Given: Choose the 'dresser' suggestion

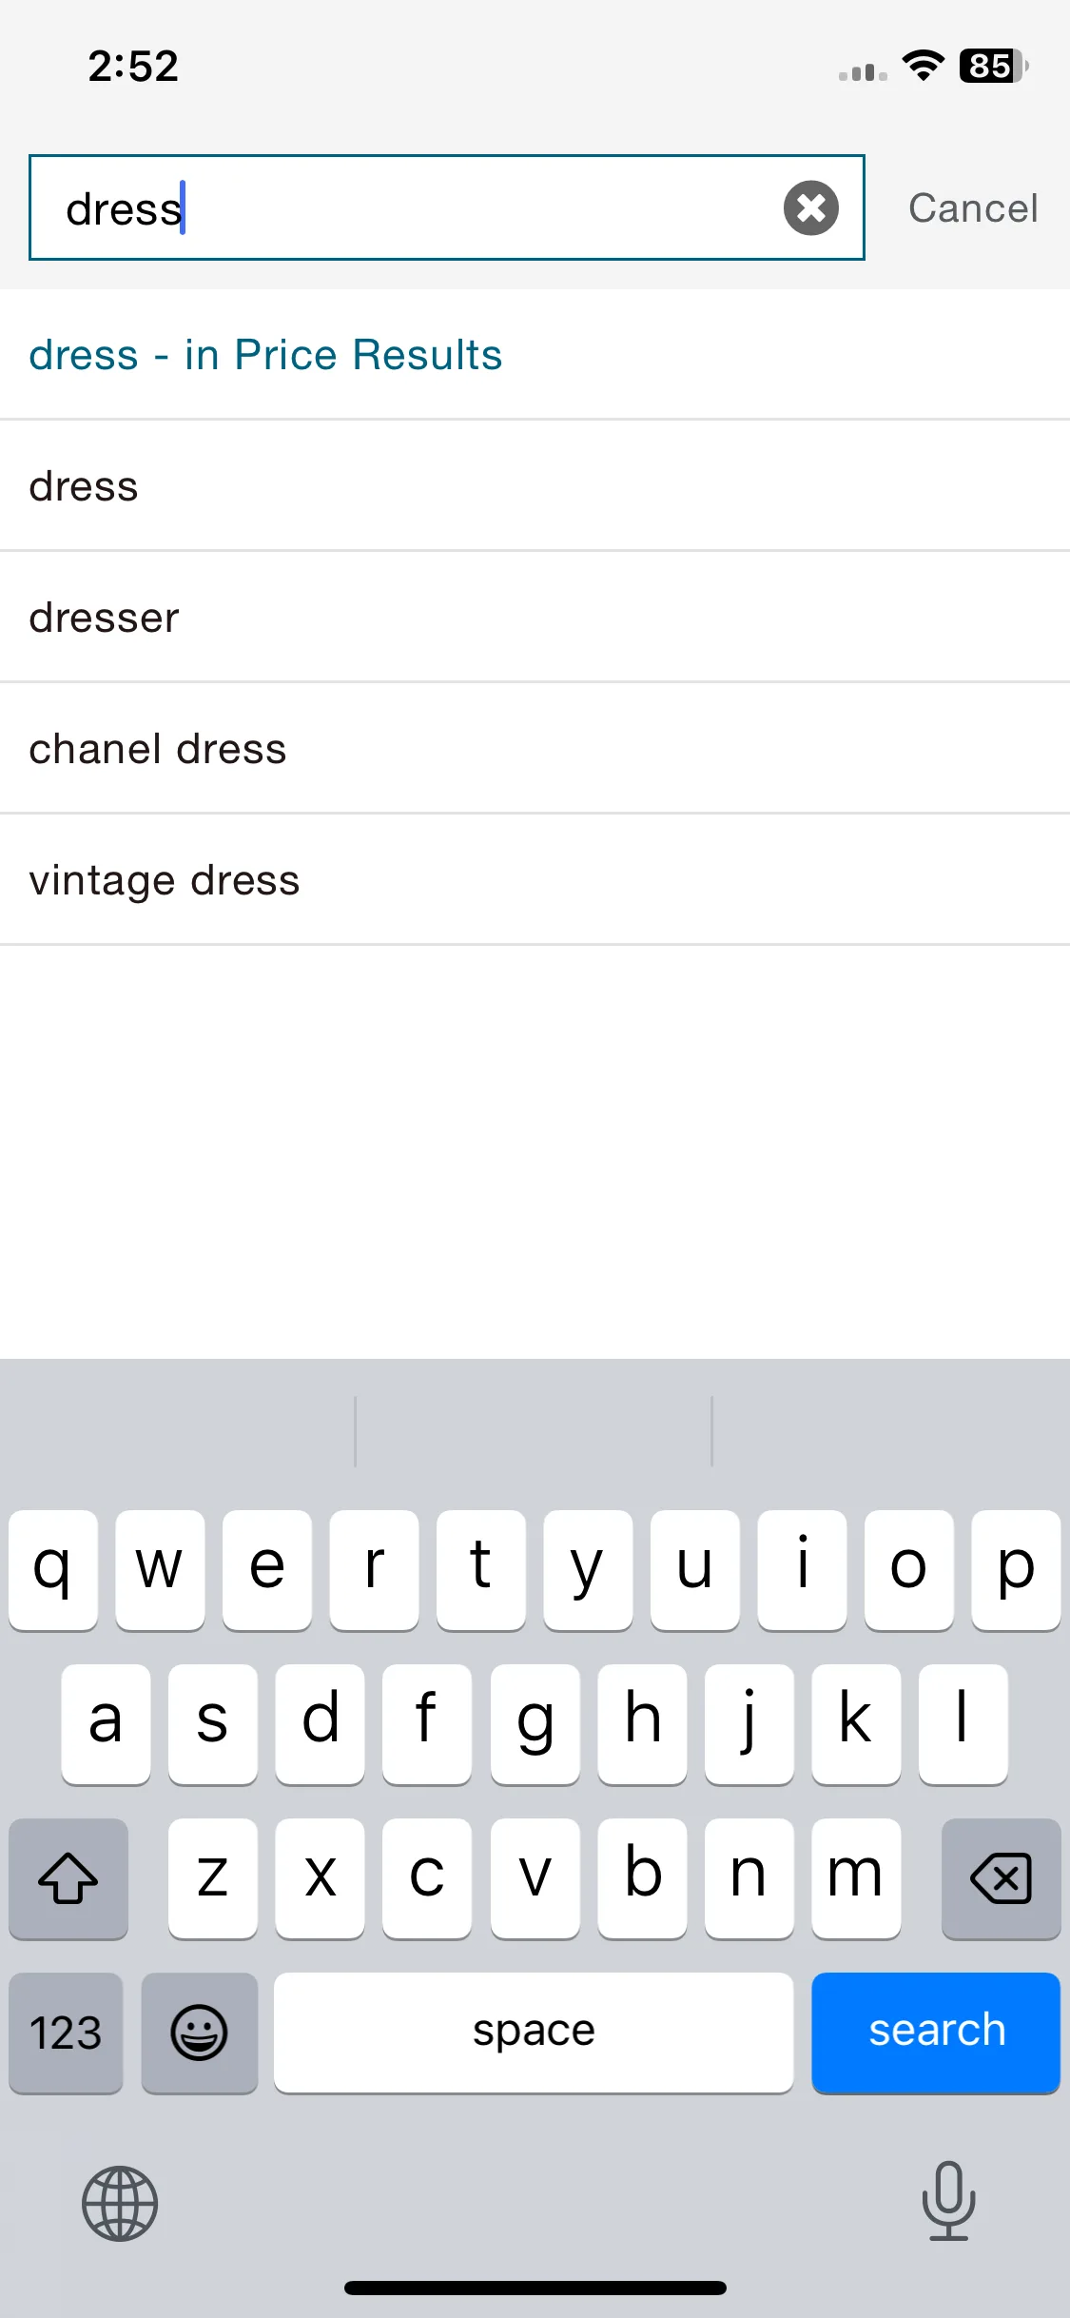Looking at the screenshot, I should 535,618.
